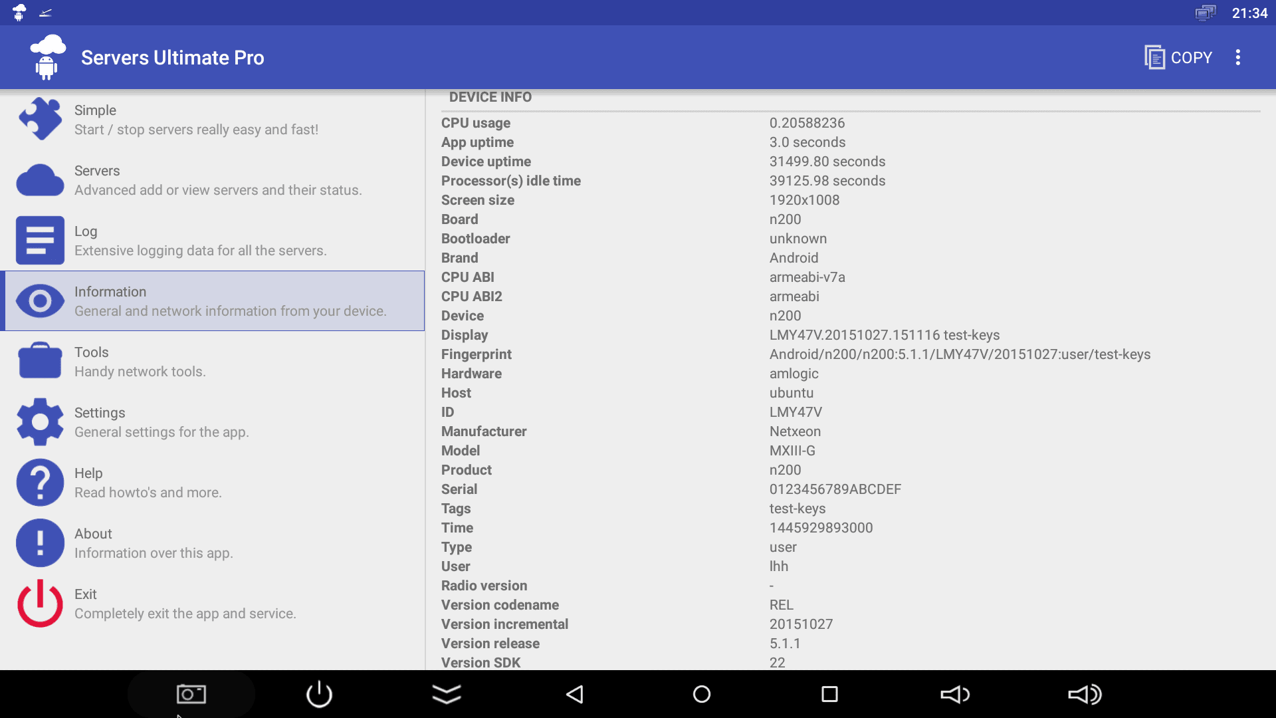Click the Simple puzzle piece icon

[x=40, y=119]
